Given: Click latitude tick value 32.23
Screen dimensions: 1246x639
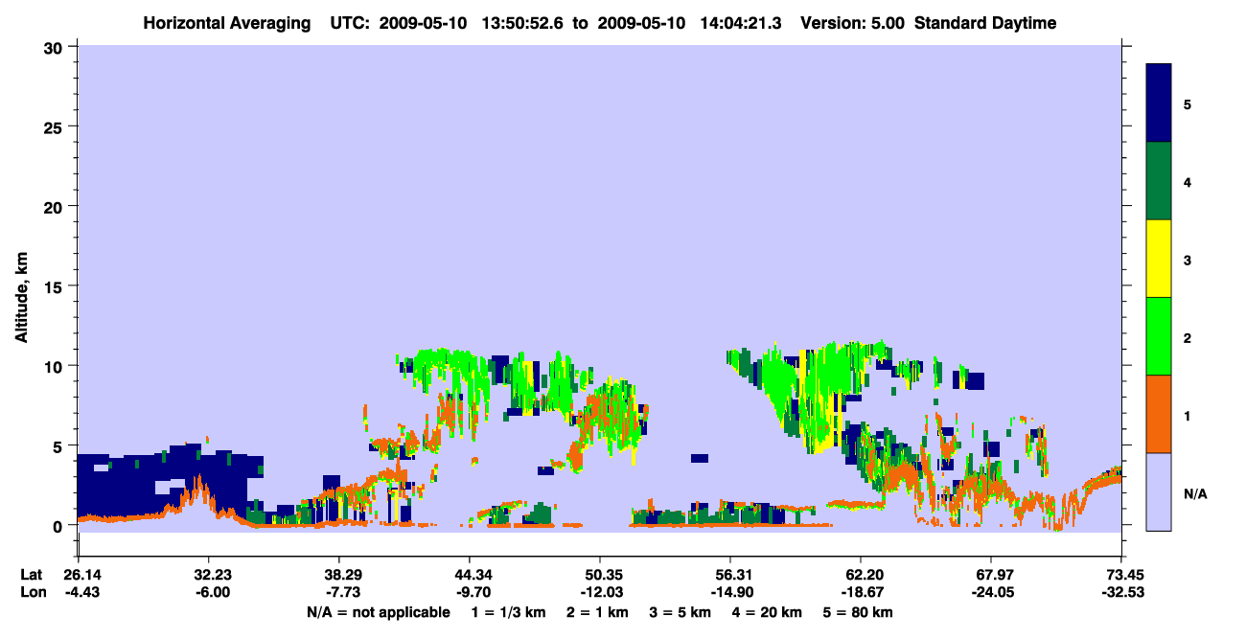Looking at the screenshot, I should pyautogui.click(x=213, y=575).
